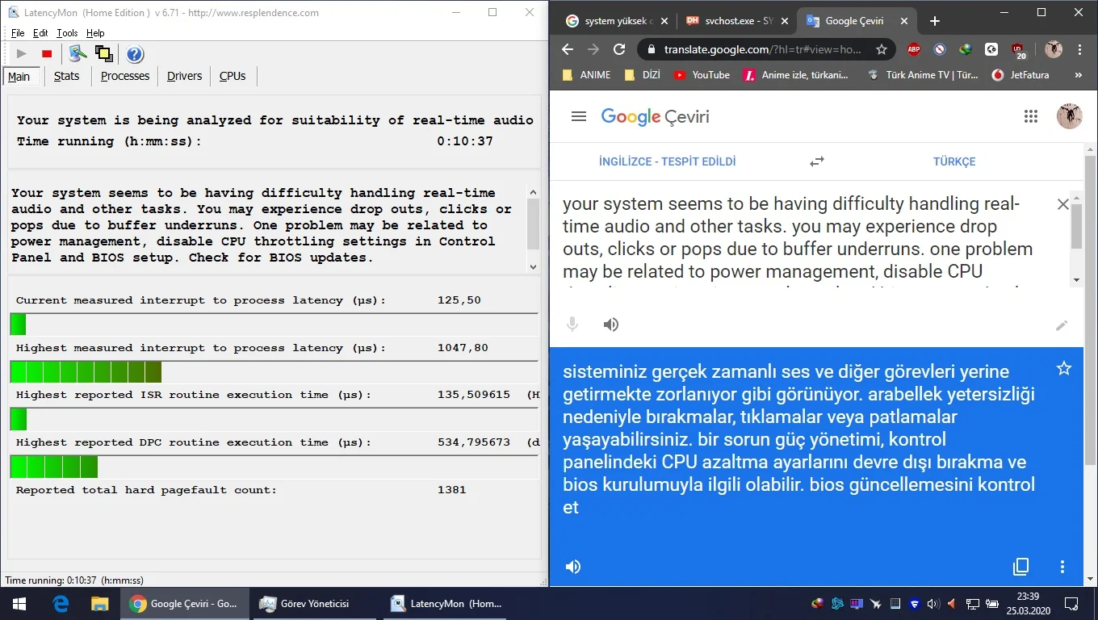This screenshot has height=620, width=1098.
Task: Open the Tools menu in LatencyMon
Action: tap(67, 33)
